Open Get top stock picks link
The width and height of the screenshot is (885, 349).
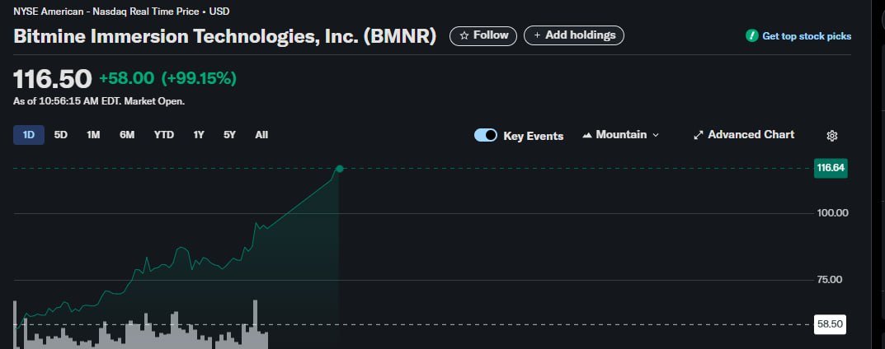(807, 36)
